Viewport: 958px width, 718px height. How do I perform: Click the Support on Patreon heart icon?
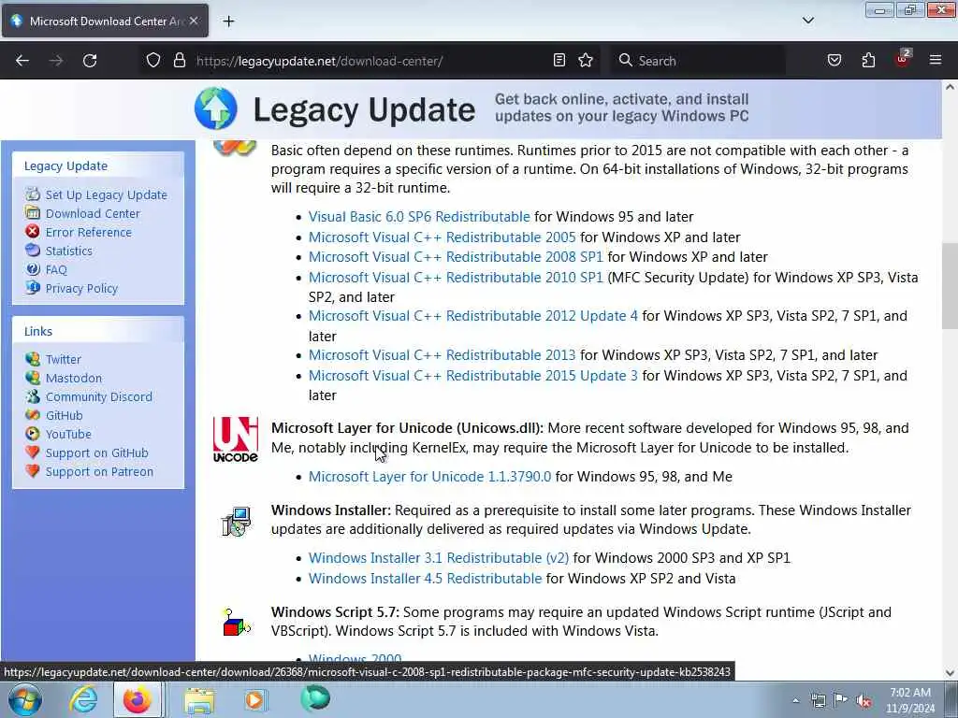pyautogui.click(x=33, y=471)
